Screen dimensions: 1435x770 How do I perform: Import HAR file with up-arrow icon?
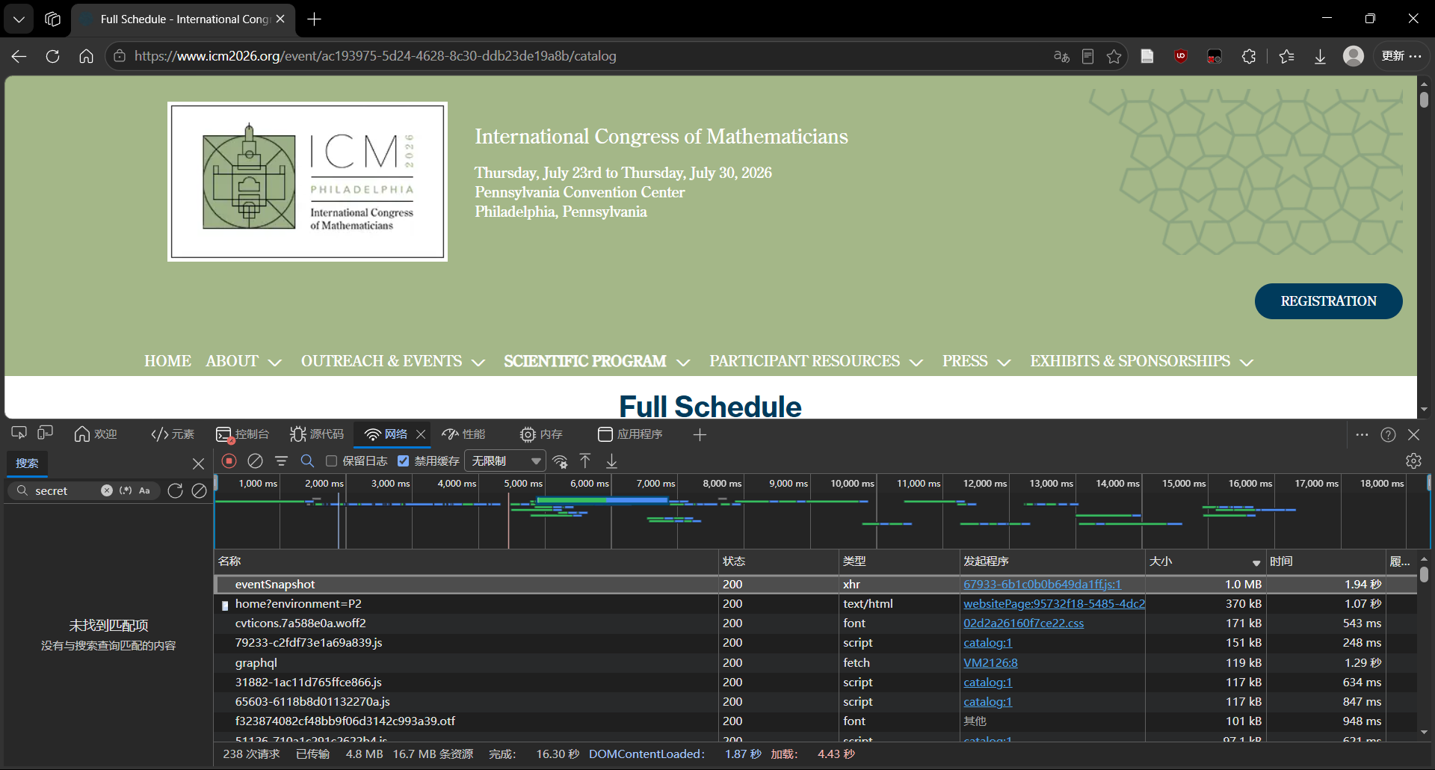click(x=585, y=461)
